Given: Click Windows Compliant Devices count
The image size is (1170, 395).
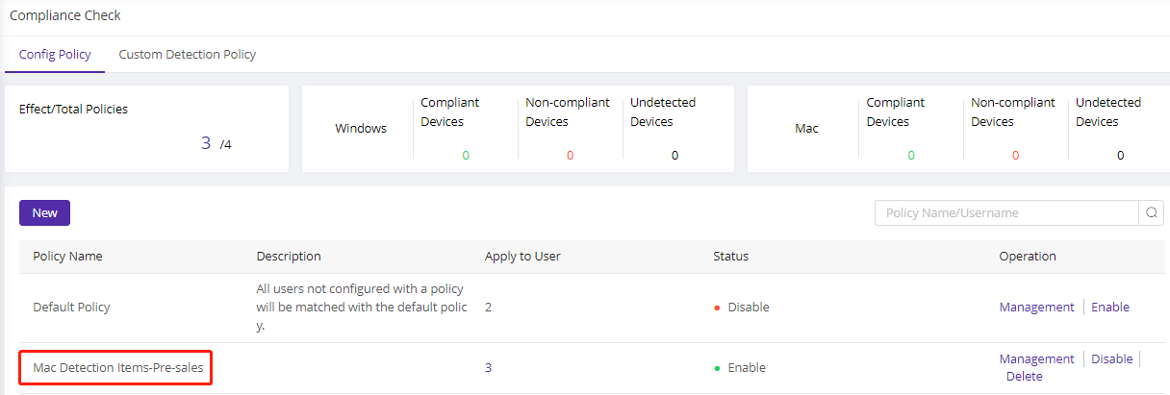Looking at the screenshot, I should [x=466, y=156].
